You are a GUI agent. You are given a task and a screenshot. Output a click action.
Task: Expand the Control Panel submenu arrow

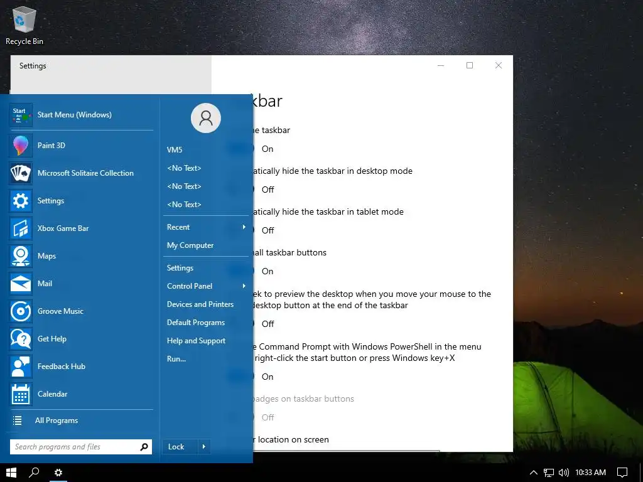[244, 286]
